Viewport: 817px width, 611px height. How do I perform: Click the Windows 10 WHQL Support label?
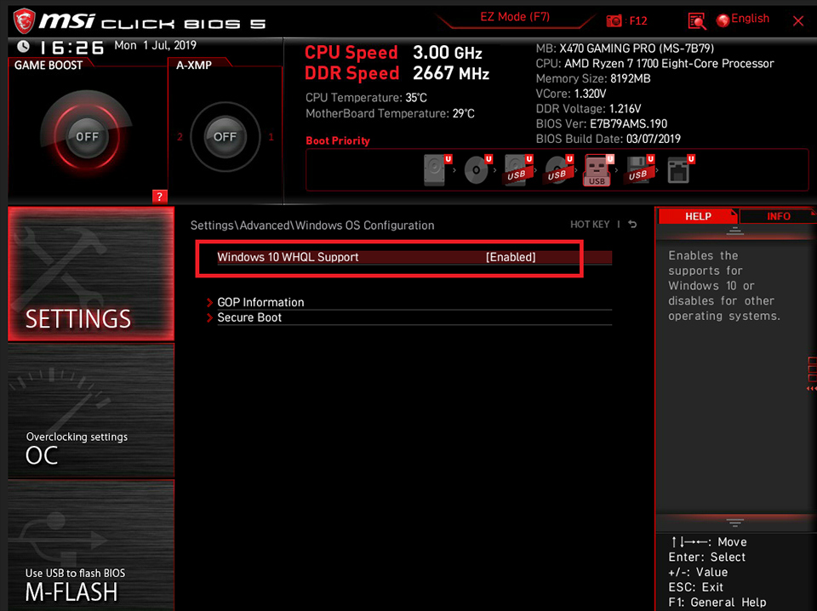tap(288, 257)
